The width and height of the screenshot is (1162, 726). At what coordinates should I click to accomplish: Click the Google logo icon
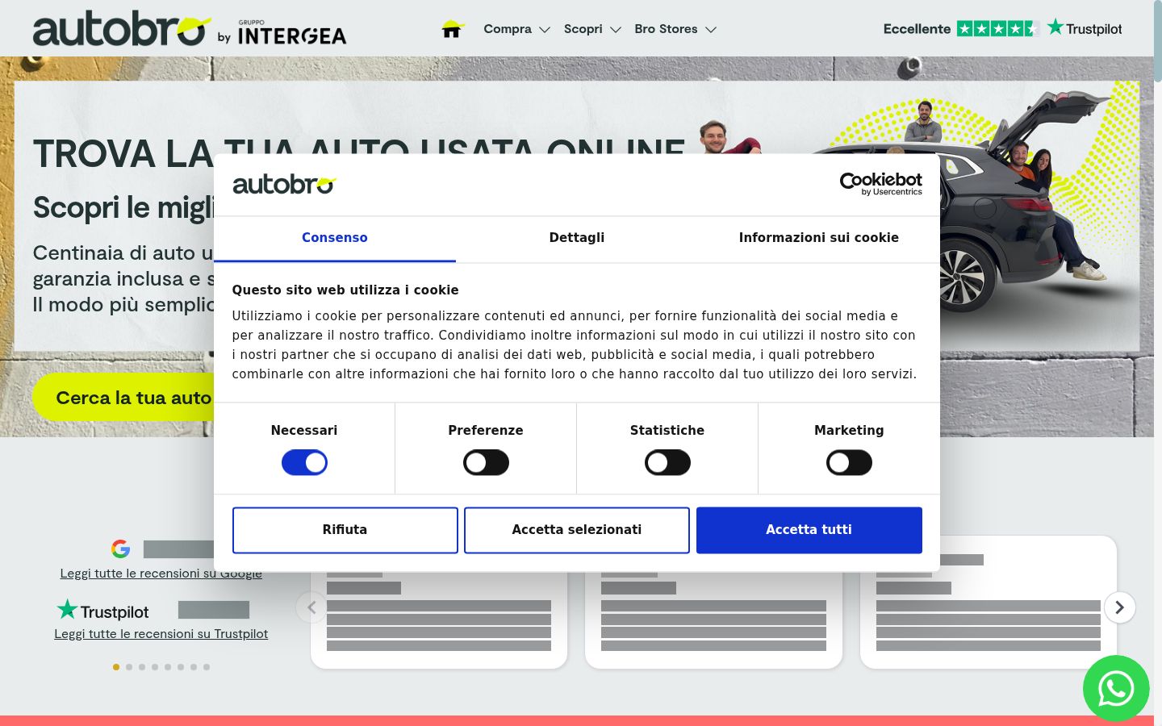click(120, 549)
